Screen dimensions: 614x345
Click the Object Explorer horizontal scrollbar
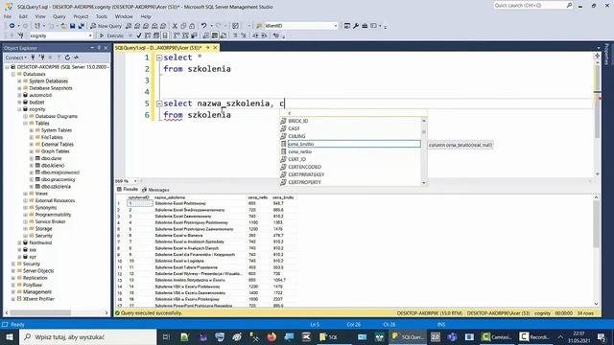point(57,313)
